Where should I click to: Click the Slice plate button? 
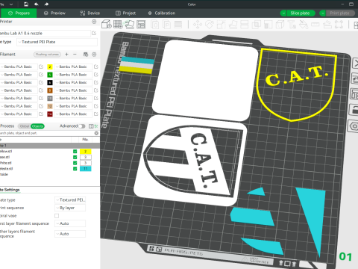pyautogui.click(x=300, y=13)
